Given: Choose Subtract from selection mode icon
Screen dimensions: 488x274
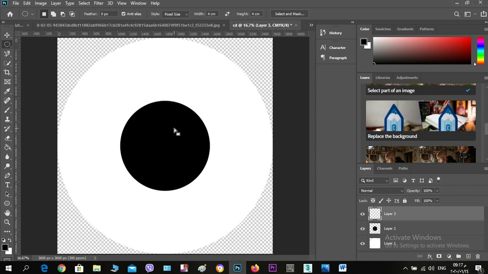Looking at the screenshot, I should (x=63, y=14).
